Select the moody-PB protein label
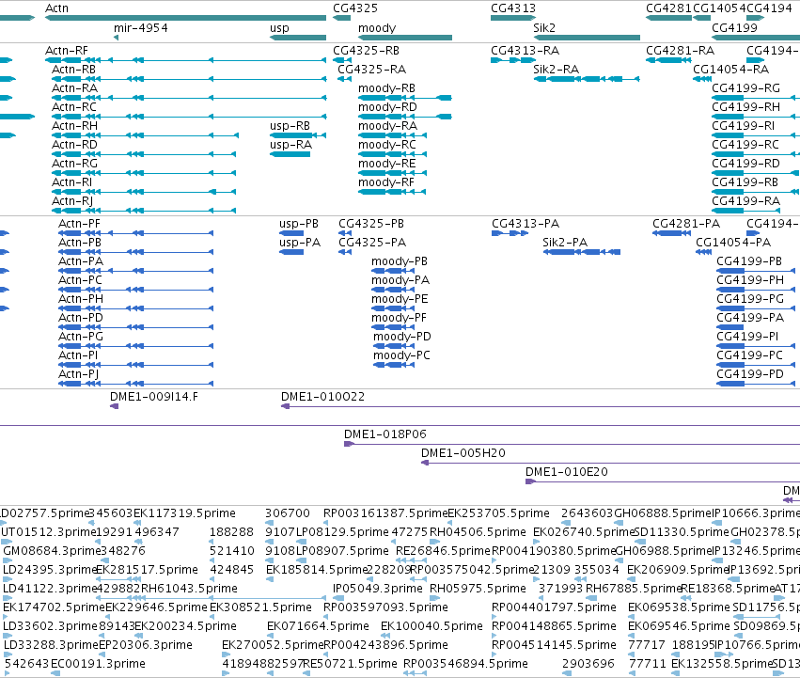800x678 pixels. 399,261
